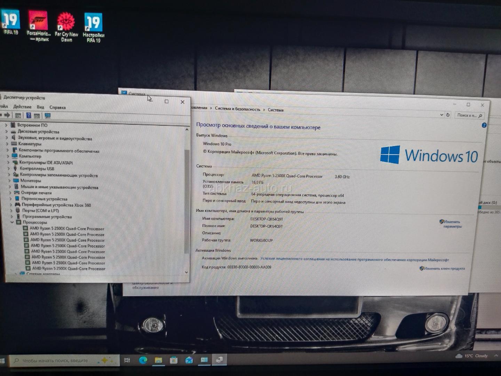Open the Вид menu in Device Manager
Screen dimensions: 501x376
(x=40, y=107)
